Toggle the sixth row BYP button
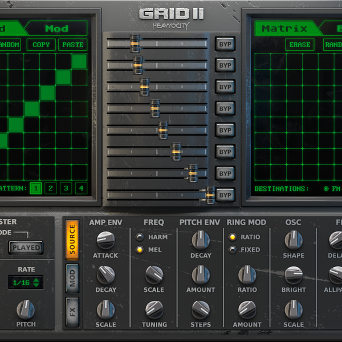 click(x=225, y=152)
